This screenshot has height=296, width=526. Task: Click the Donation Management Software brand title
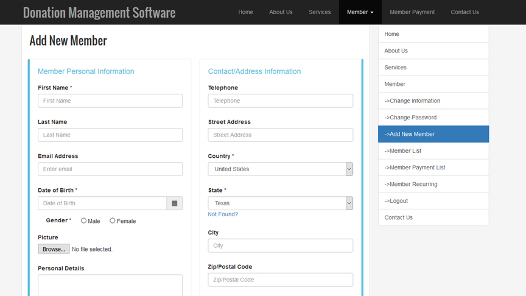(99, 12)
